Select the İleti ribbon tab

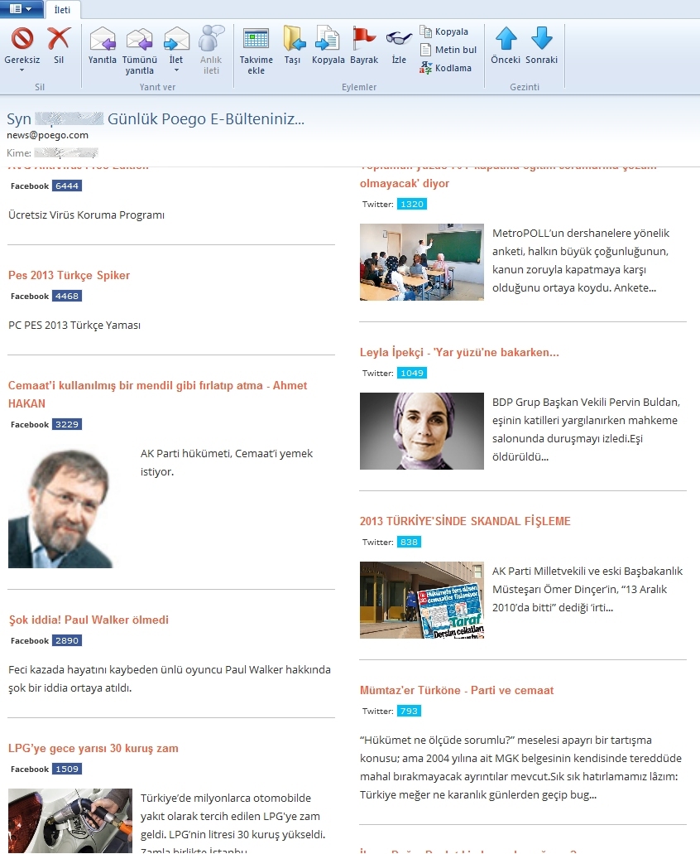pos(63,10)
